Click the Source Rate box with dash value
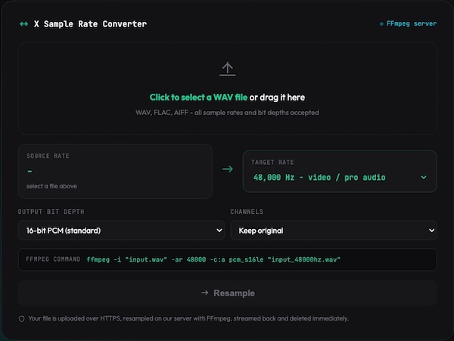The height and width of the screenshot is (341, 454). coord(115,171)
